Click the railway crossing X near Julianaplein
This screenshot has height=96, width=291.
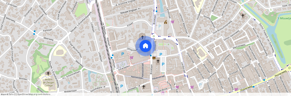point(112,71)
